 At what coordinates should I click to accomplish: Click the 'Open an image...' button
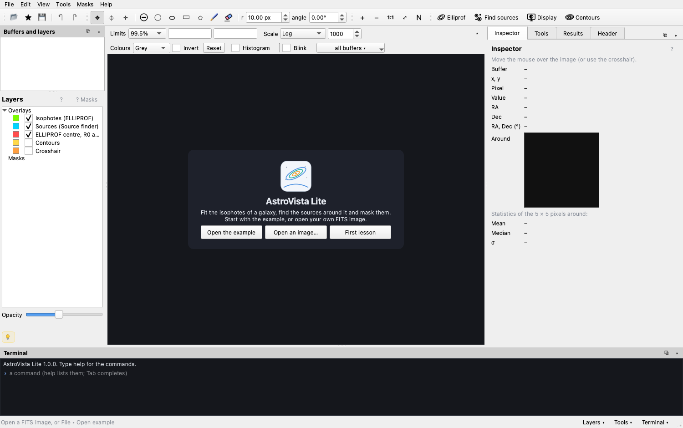click(x=296, y=233)
